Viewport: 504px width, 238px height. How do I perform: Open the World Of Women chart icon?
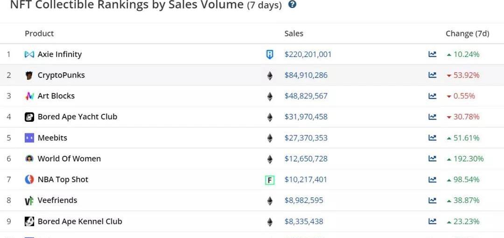(x=433, y=159)
